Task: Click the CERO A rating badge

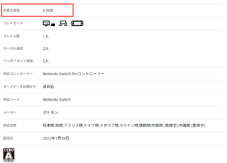Action: [x=9, y=155]
